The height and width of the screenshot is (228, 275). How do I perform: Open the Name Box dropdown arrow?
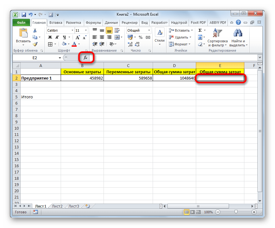pos(60,58)
